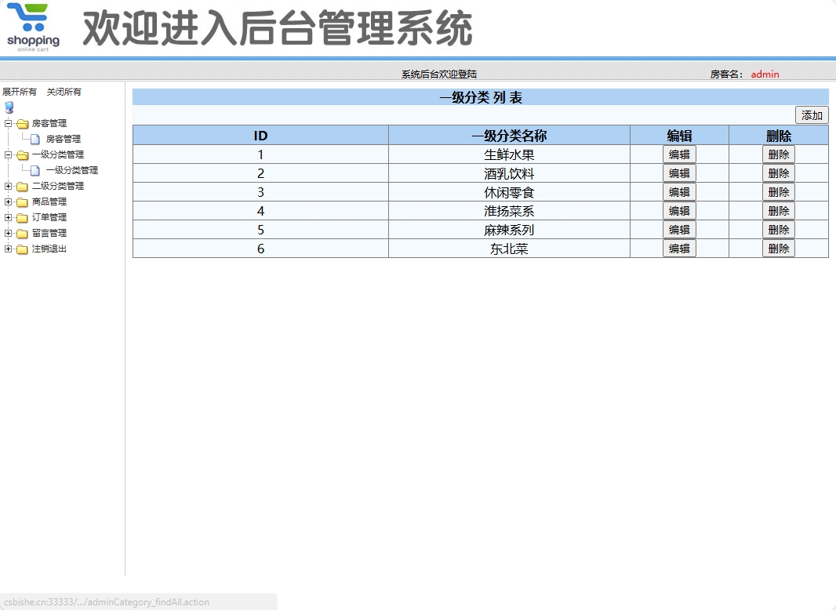This screenshot has width=836, height=610.
Task: Expand the 商品管理 tree node
Action: (8, 202)
